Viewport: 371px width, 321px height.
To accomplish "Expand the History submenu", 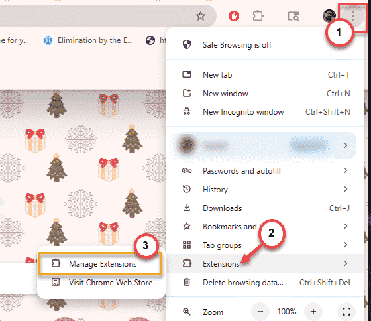I will click(x=265, y=189).
